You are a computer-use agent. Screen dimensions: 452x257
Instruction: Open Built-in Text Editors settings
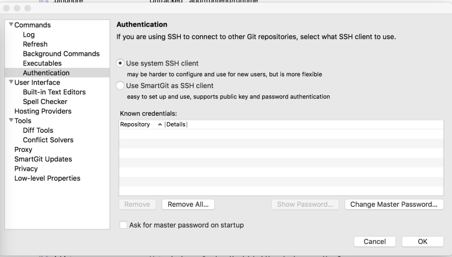click(54, 92)
